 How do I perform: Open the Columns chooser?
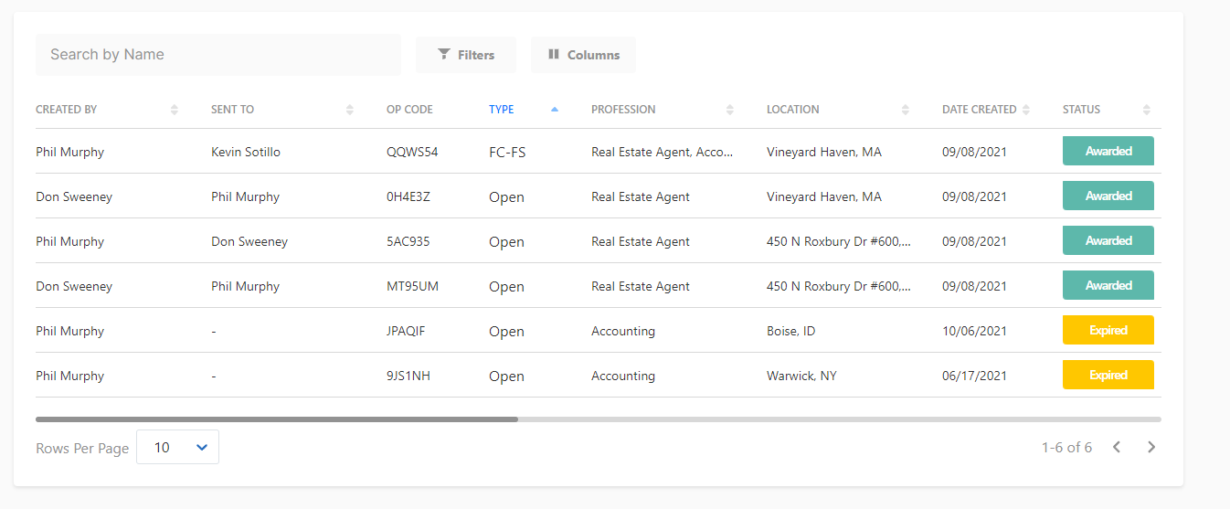click(583, 55)
